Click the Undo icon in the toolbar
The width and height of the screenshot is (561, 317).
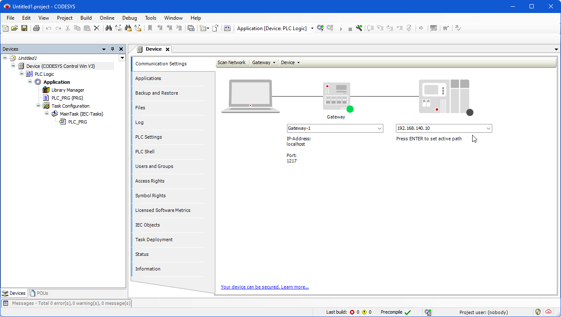coord(48,28)
